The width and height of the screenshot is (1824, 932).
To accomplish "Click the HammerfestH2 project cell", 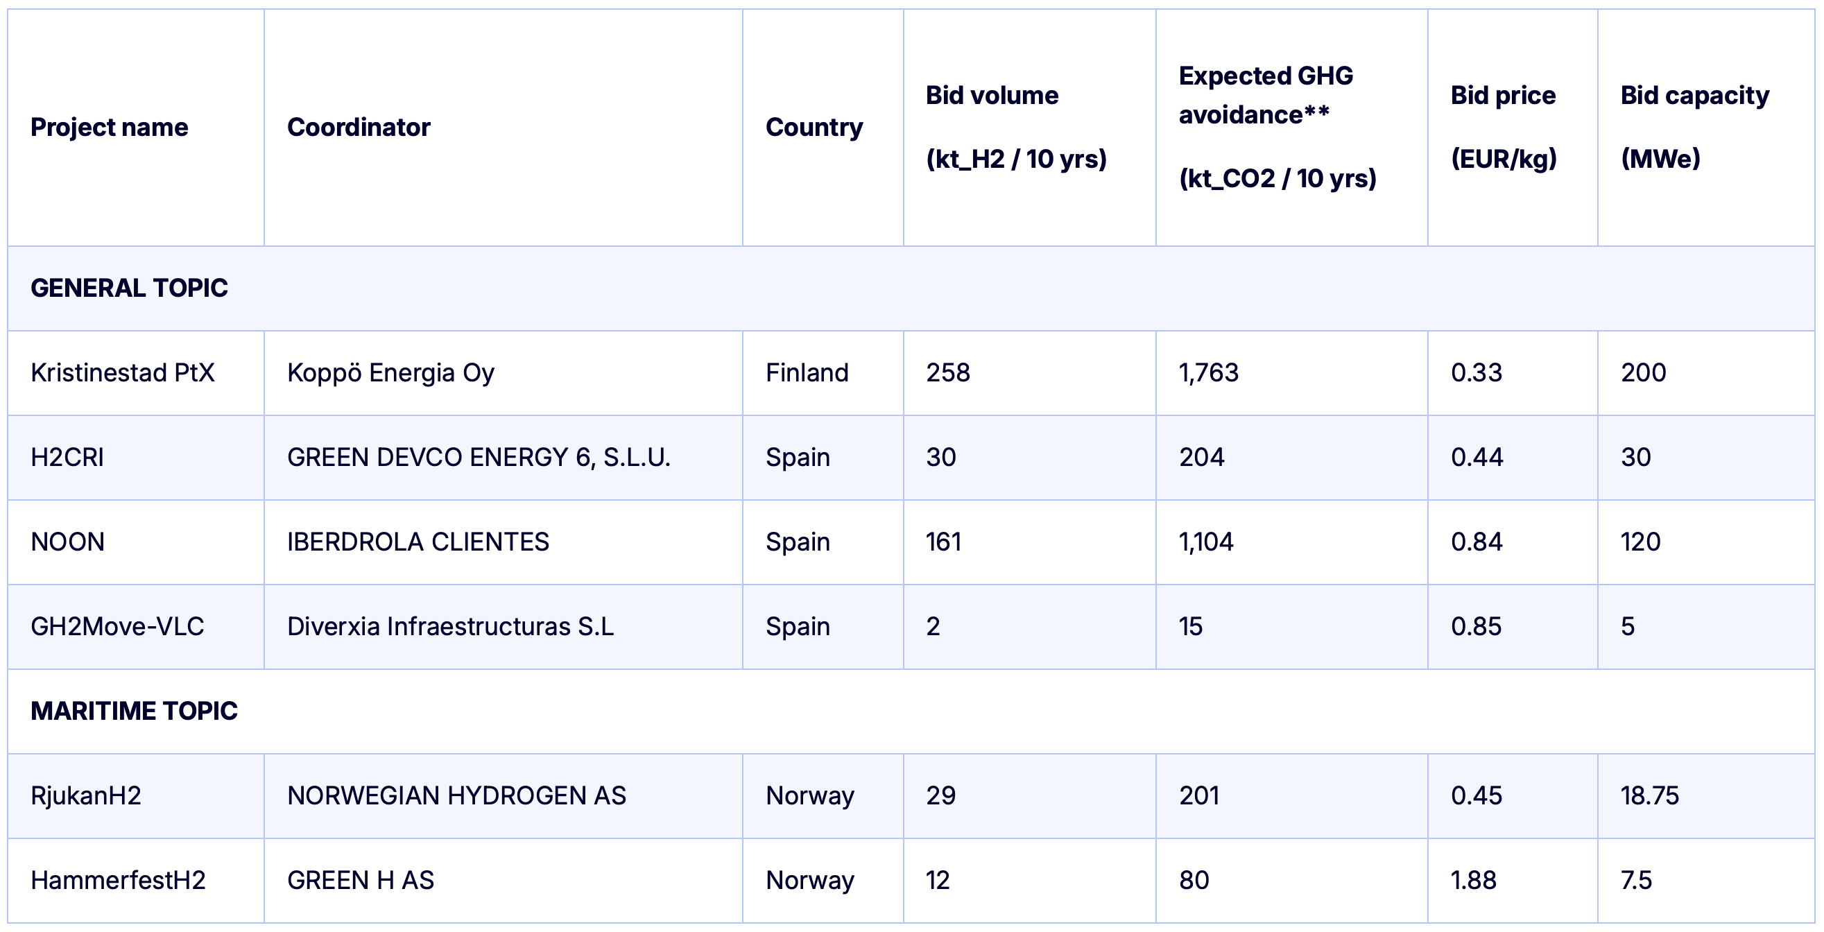I will [117, 880].
